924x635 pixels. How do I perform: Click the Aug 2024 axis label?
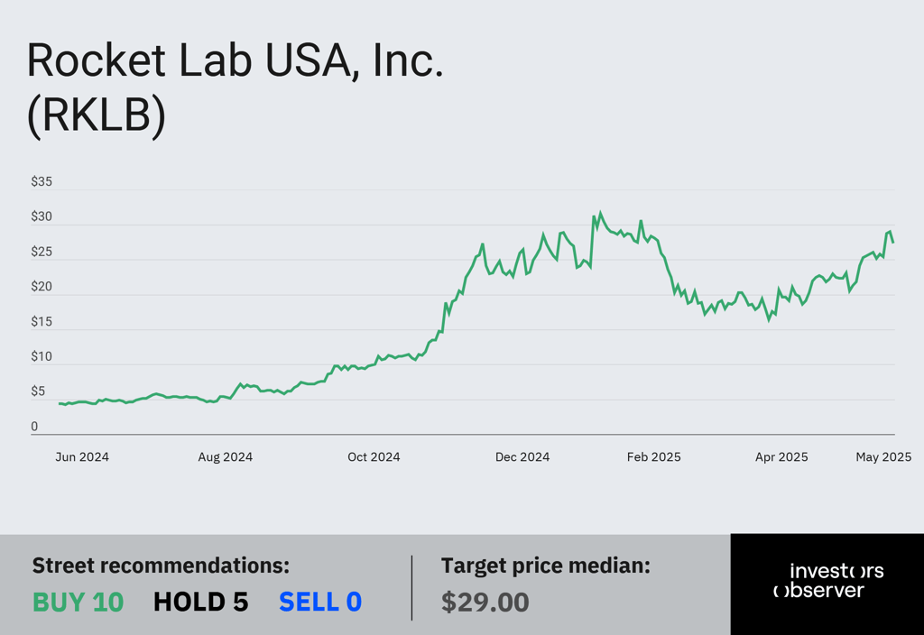(x=225, y=457)
